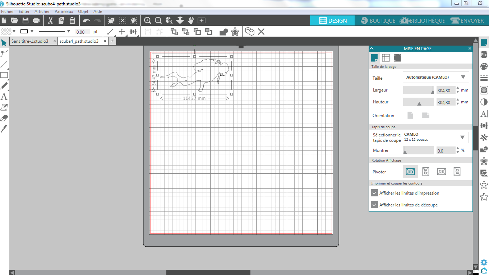Decrease Hauteur using the down stepper arrow
Screen dimensions: 489x275
coord(458,104)
